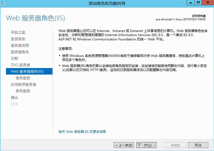Select the 服务器选择 step
This screenshot has height=151, width=214.
pos(20,46)
